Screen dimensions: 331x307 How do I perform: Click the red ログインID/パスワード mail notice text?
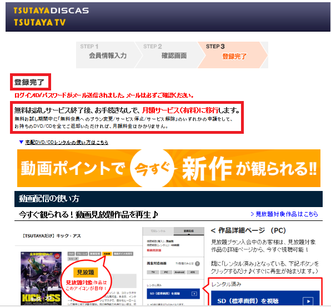click(x=104, y=95)
